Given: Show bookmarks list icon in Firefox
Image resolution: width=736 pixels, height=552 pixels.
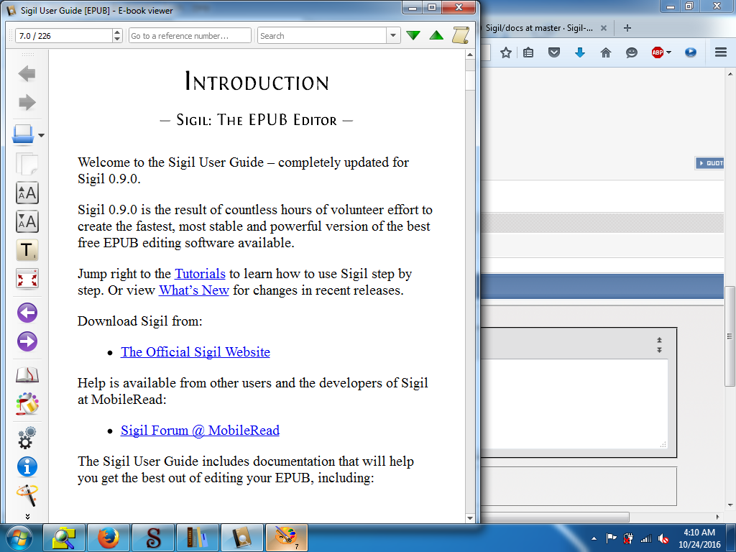Looking at the screenshot, I should click(x=528, y=52).
